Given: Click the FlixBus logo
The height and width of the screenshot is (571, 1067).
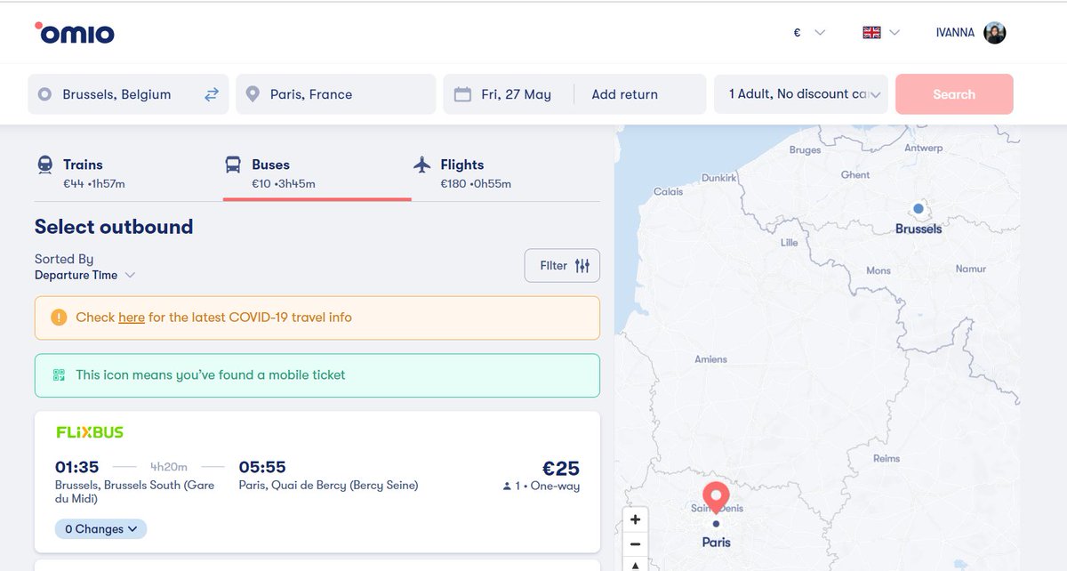Looking at the screenshot, I should pyautogui.click(x=90, y=432).
